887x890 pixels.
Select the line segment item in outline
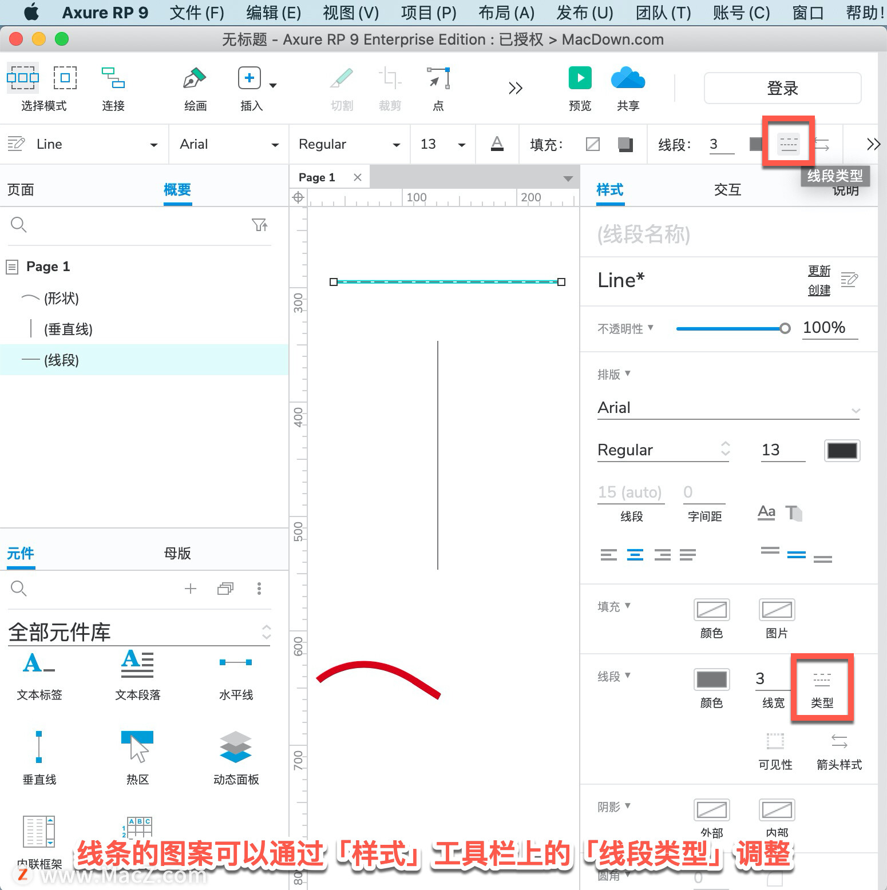[x=144, y=360]
